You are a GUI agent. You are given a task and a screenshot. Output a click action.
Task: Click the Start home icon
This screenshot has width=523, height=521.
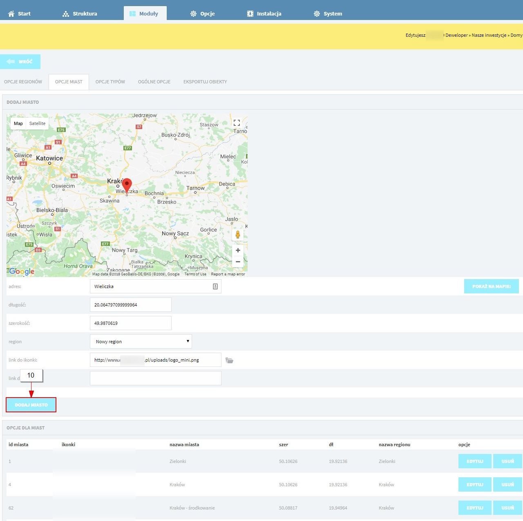pos(11,14)
